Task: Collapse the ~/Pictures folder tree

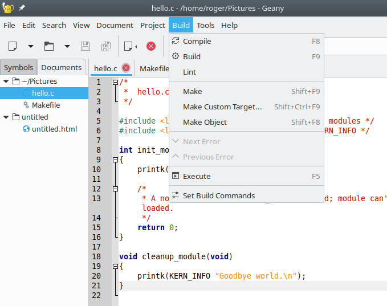Action: click(x=6, y=81)
